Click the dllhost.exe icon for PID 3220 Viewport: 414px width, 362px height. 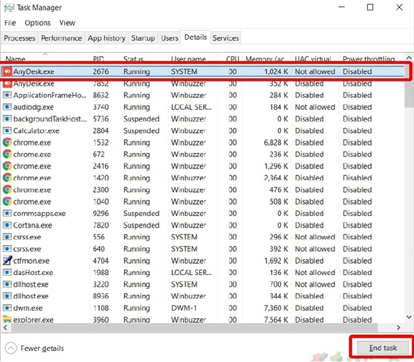point(8,284)
